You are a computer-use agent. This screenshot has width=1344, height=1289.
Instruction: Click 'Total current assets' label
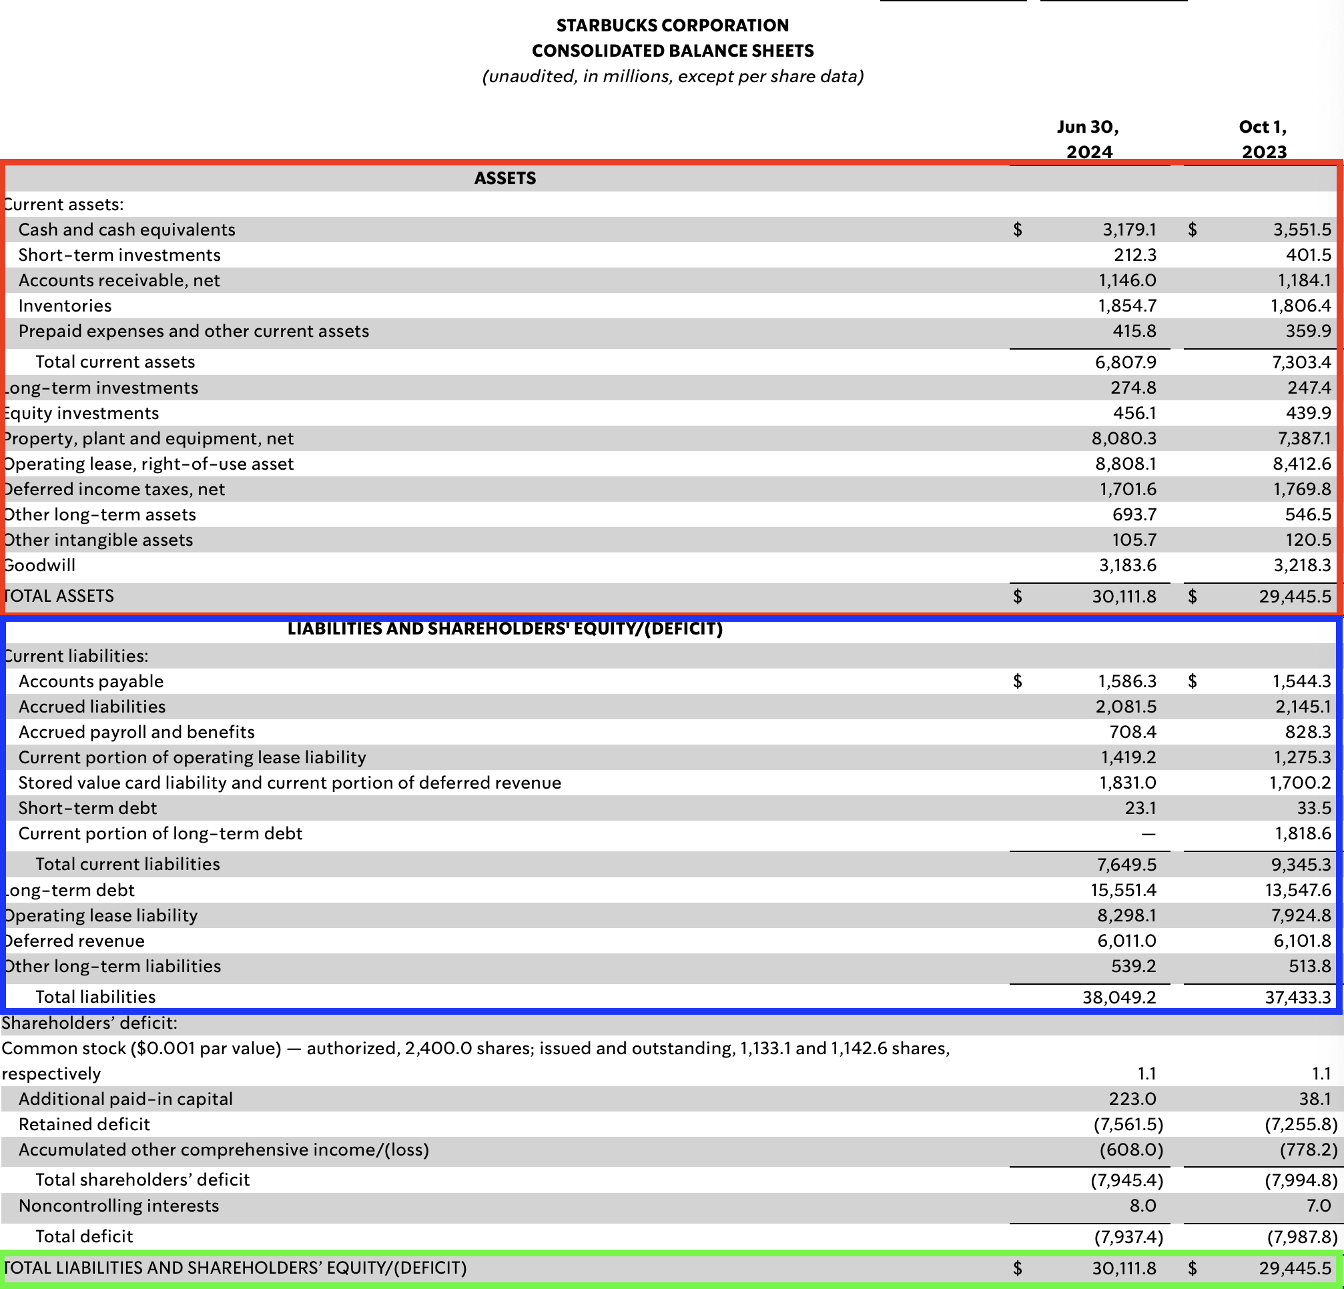pyautogui.click(x=115, y=362)
